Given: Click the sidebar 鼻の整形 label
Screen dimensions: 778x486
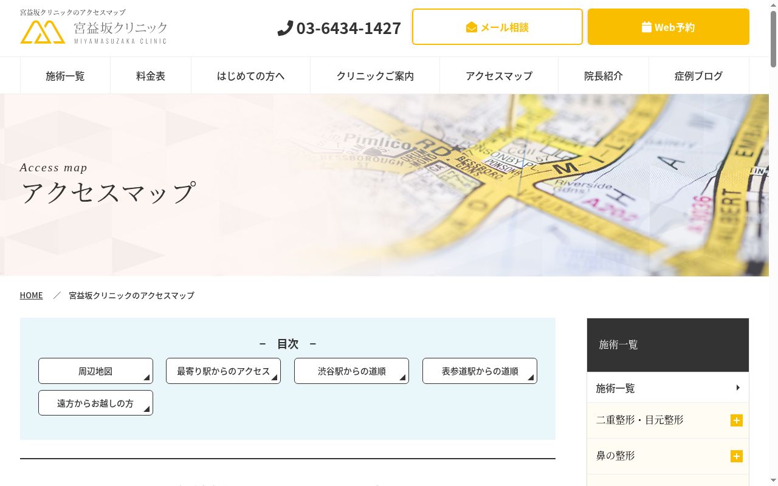Looking at the screenshot, I should [616, 456].
